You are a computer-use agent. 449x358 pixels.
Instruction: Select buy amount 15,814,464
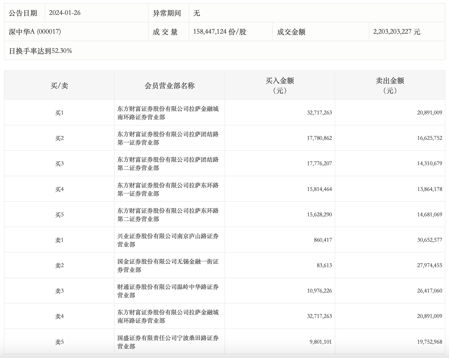319,189
